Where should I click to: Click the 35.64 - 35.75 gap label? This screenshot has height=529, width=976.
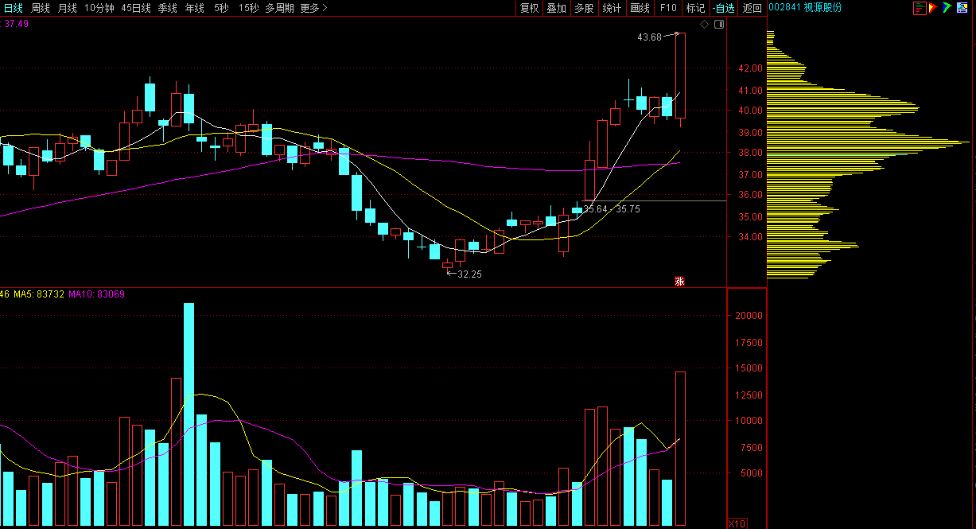(x=612, y=208)
